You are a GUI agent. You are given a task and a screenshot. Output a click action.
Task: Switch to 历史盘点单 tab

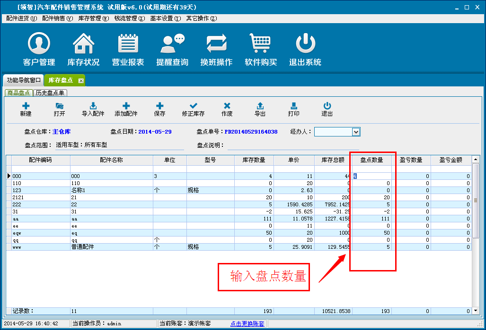click(50, 93)
